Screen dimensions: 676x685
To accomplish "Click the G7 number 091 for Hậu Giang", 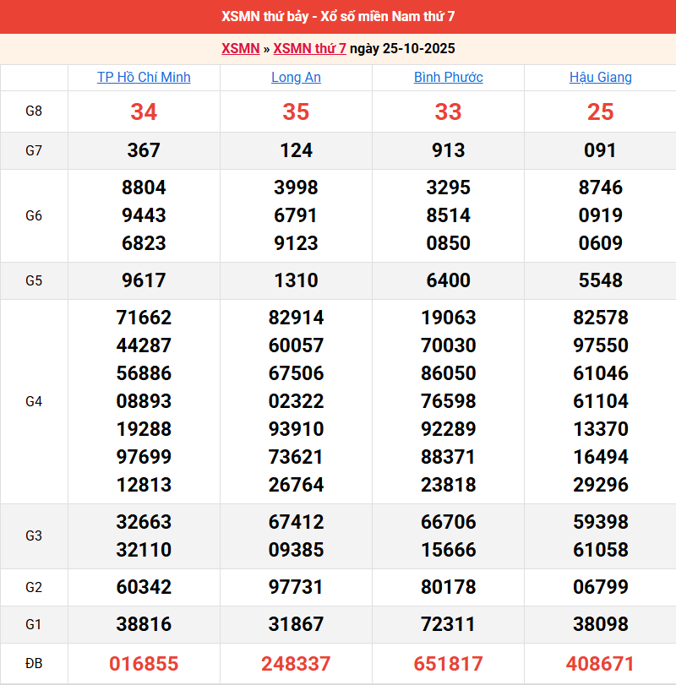I will pos(600,150).
